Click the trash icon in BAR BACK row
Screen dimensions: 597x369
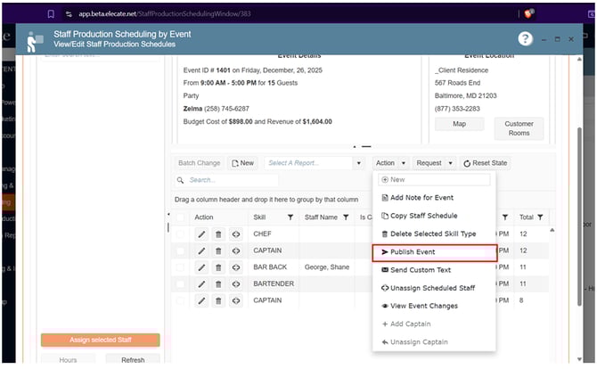218,267
